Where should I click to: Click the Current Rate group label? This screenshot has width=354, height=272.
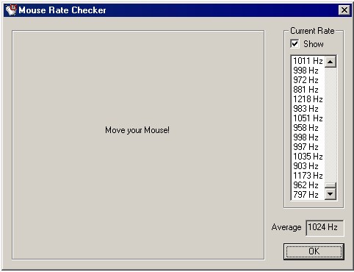pos(312,31)
